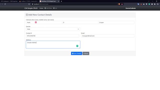Image resolution: width=160 pixels, height=90 pixels.
Task: Open site info icon before localhost URL
Action: tap(32, 4)
